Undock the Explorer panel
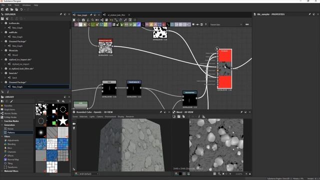320x180 pixels. tap(65, 14)
